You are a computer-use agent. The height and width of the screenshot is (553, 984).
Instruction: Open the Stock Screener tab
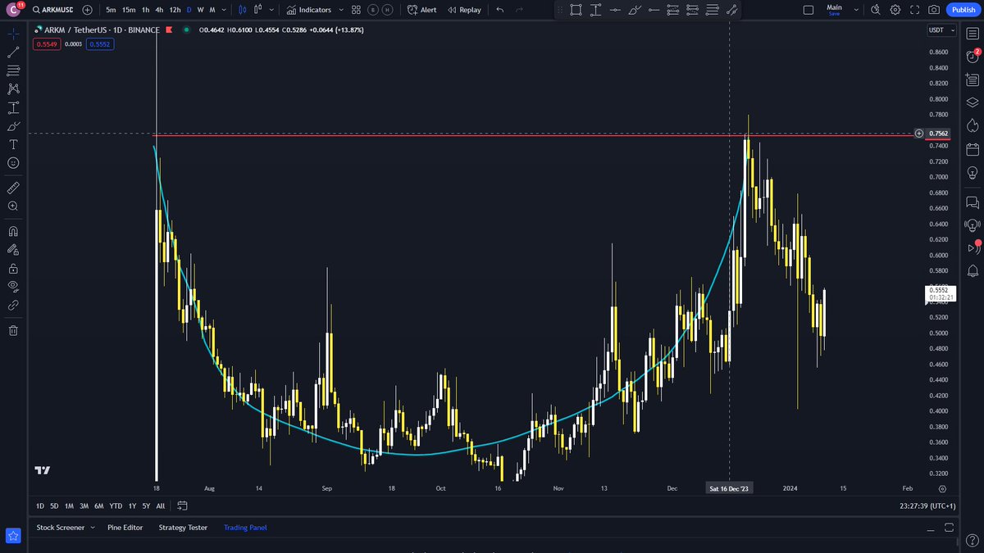(x=61, y=528)
